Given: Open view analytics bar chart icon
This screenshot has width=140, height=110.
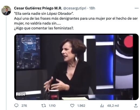Looking at the screenshot, I should [102, 106].
